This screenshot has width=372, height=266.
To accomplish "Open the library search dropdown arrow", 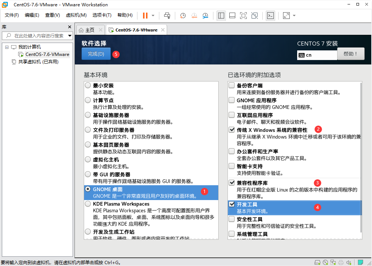I will click(70, 36).
